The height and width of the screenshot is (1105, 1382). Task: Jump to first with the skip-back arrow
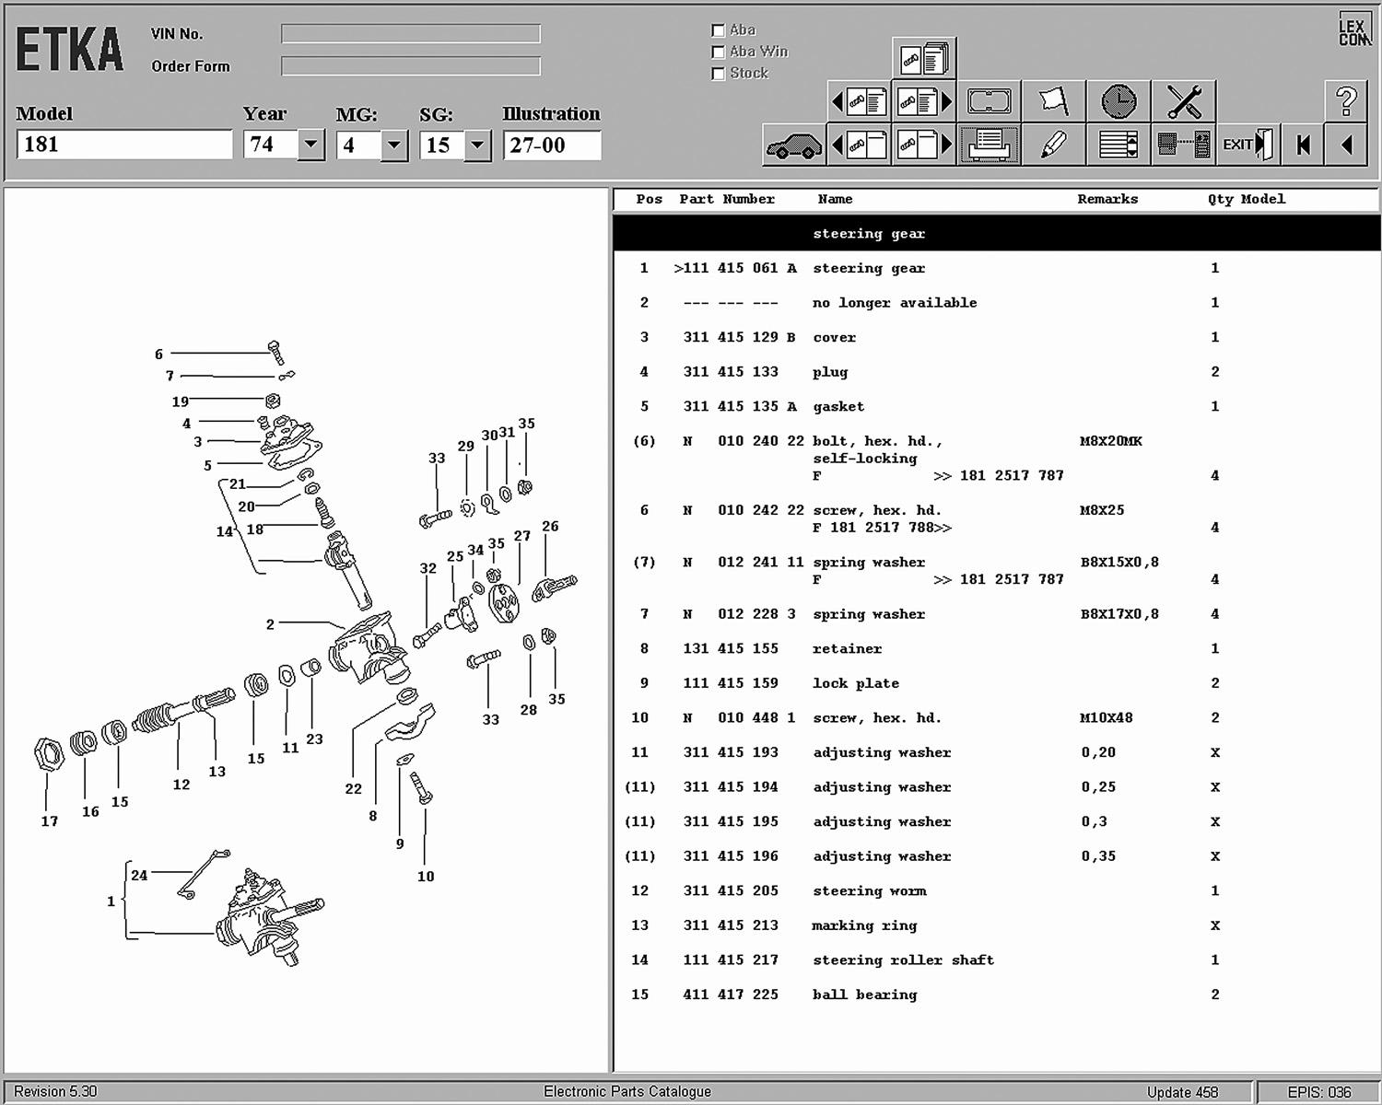point(1303,145)
